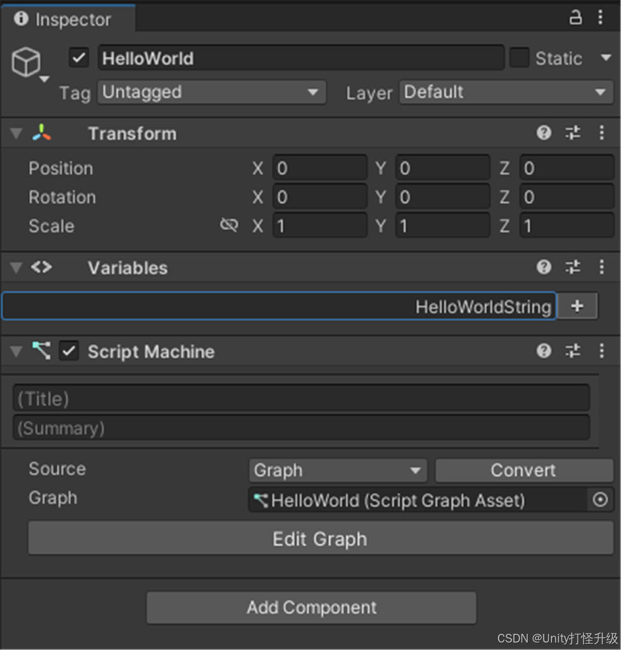Click the Inspector lock icon
The width and height of the screenshot is (621, 650).
coord(576,17)
